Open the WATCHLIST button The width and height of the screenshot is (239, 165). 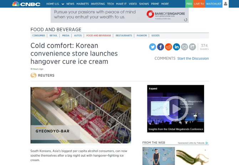pyautogui.click(x=214, y=4)
